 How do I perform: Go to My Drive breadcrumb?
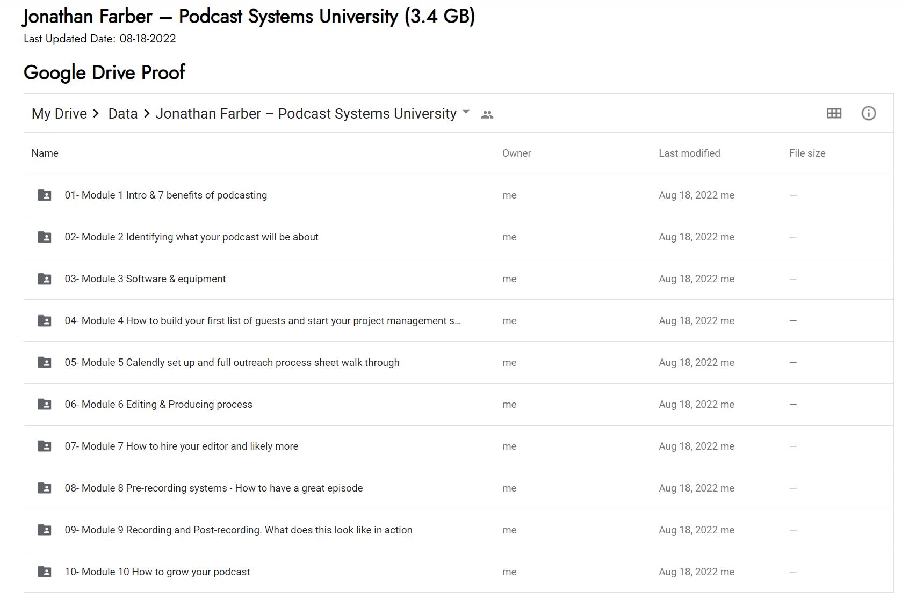[59, 114]
